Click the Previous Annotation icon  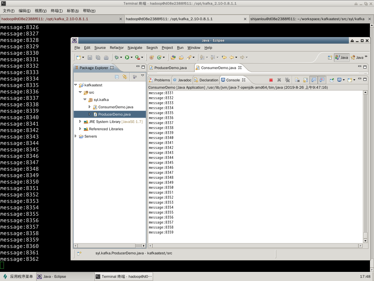(x=213, y=57)
